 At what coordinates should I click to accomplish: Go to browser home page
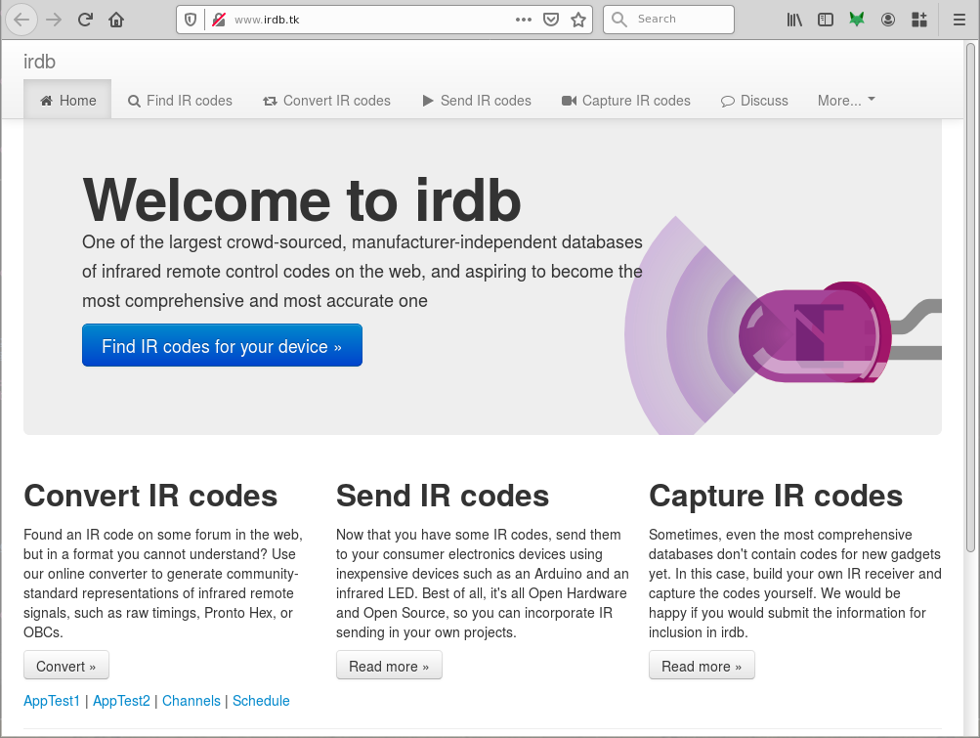tap(116, 20)
